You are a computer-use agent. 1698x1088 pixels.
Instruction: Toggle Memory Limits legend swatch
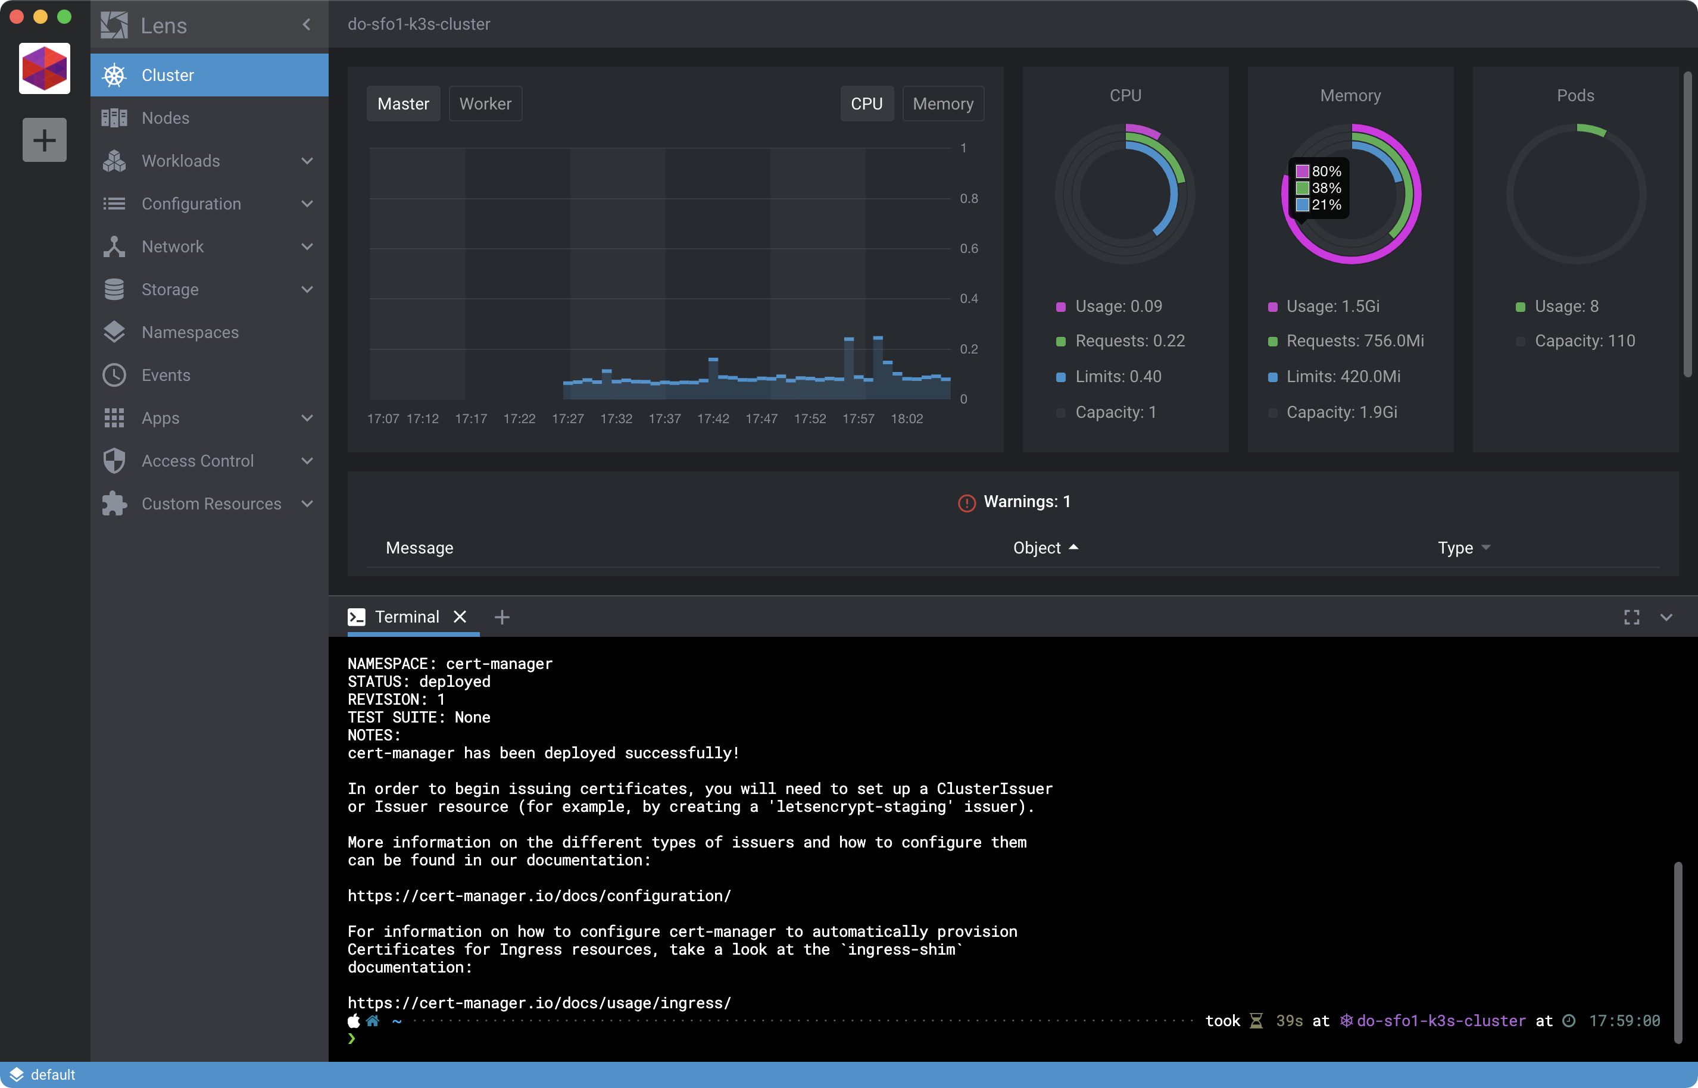pos(1273,377)
